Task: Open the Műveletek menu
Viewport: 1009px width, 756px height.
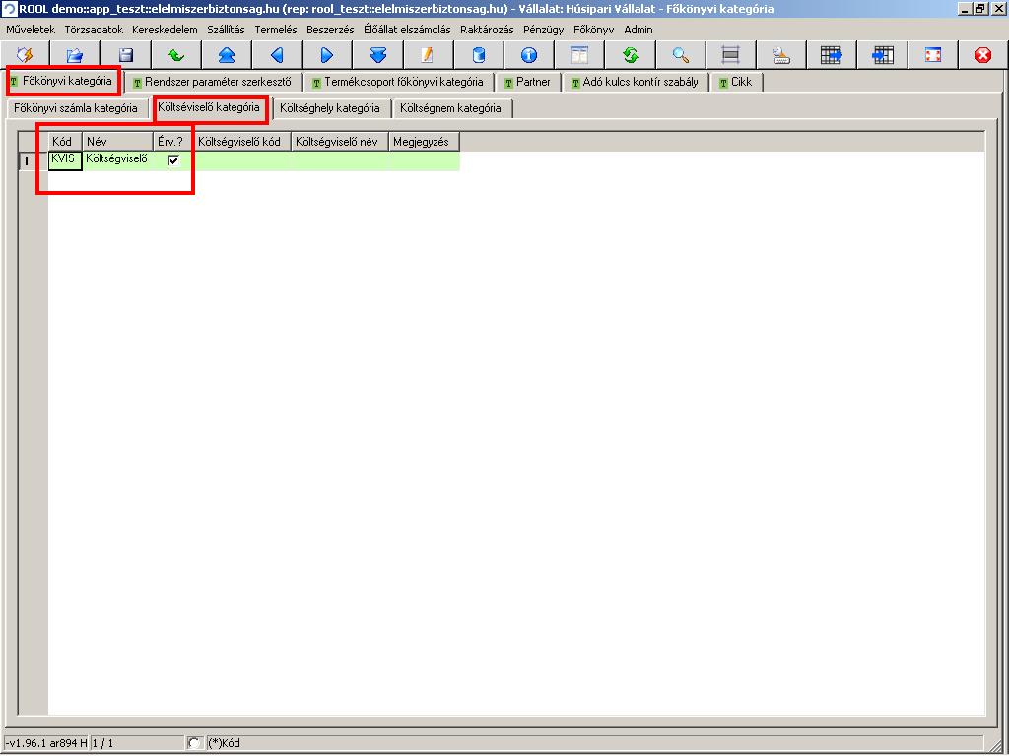Action: tap(31, 30)
